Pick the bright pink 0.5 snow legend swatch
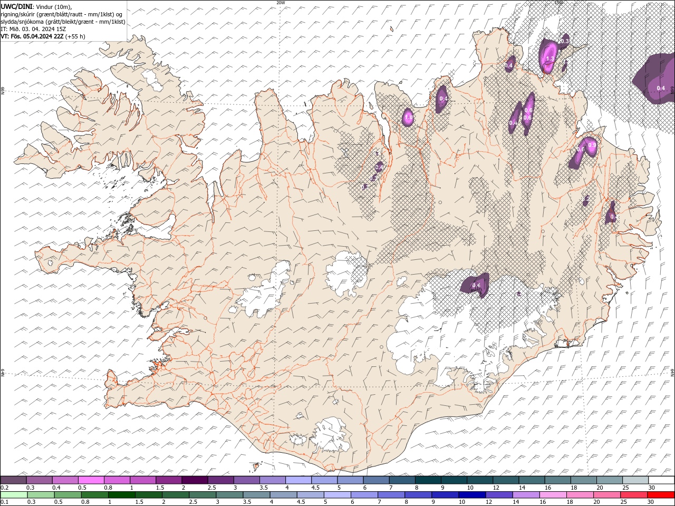The image size is (675, 506). pos(91,480)
